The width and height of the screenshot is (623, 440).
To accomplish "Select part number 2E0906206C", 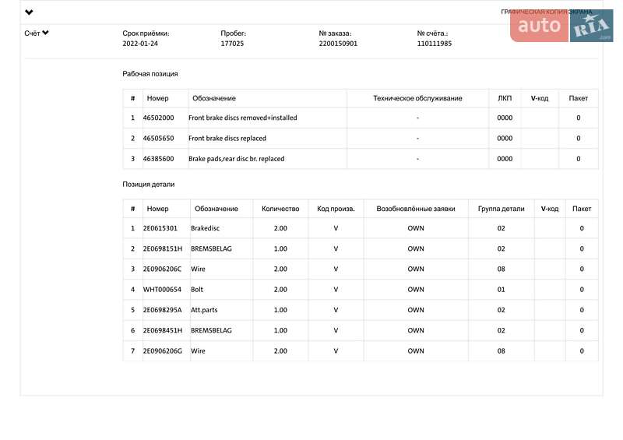I will [162, 269].
